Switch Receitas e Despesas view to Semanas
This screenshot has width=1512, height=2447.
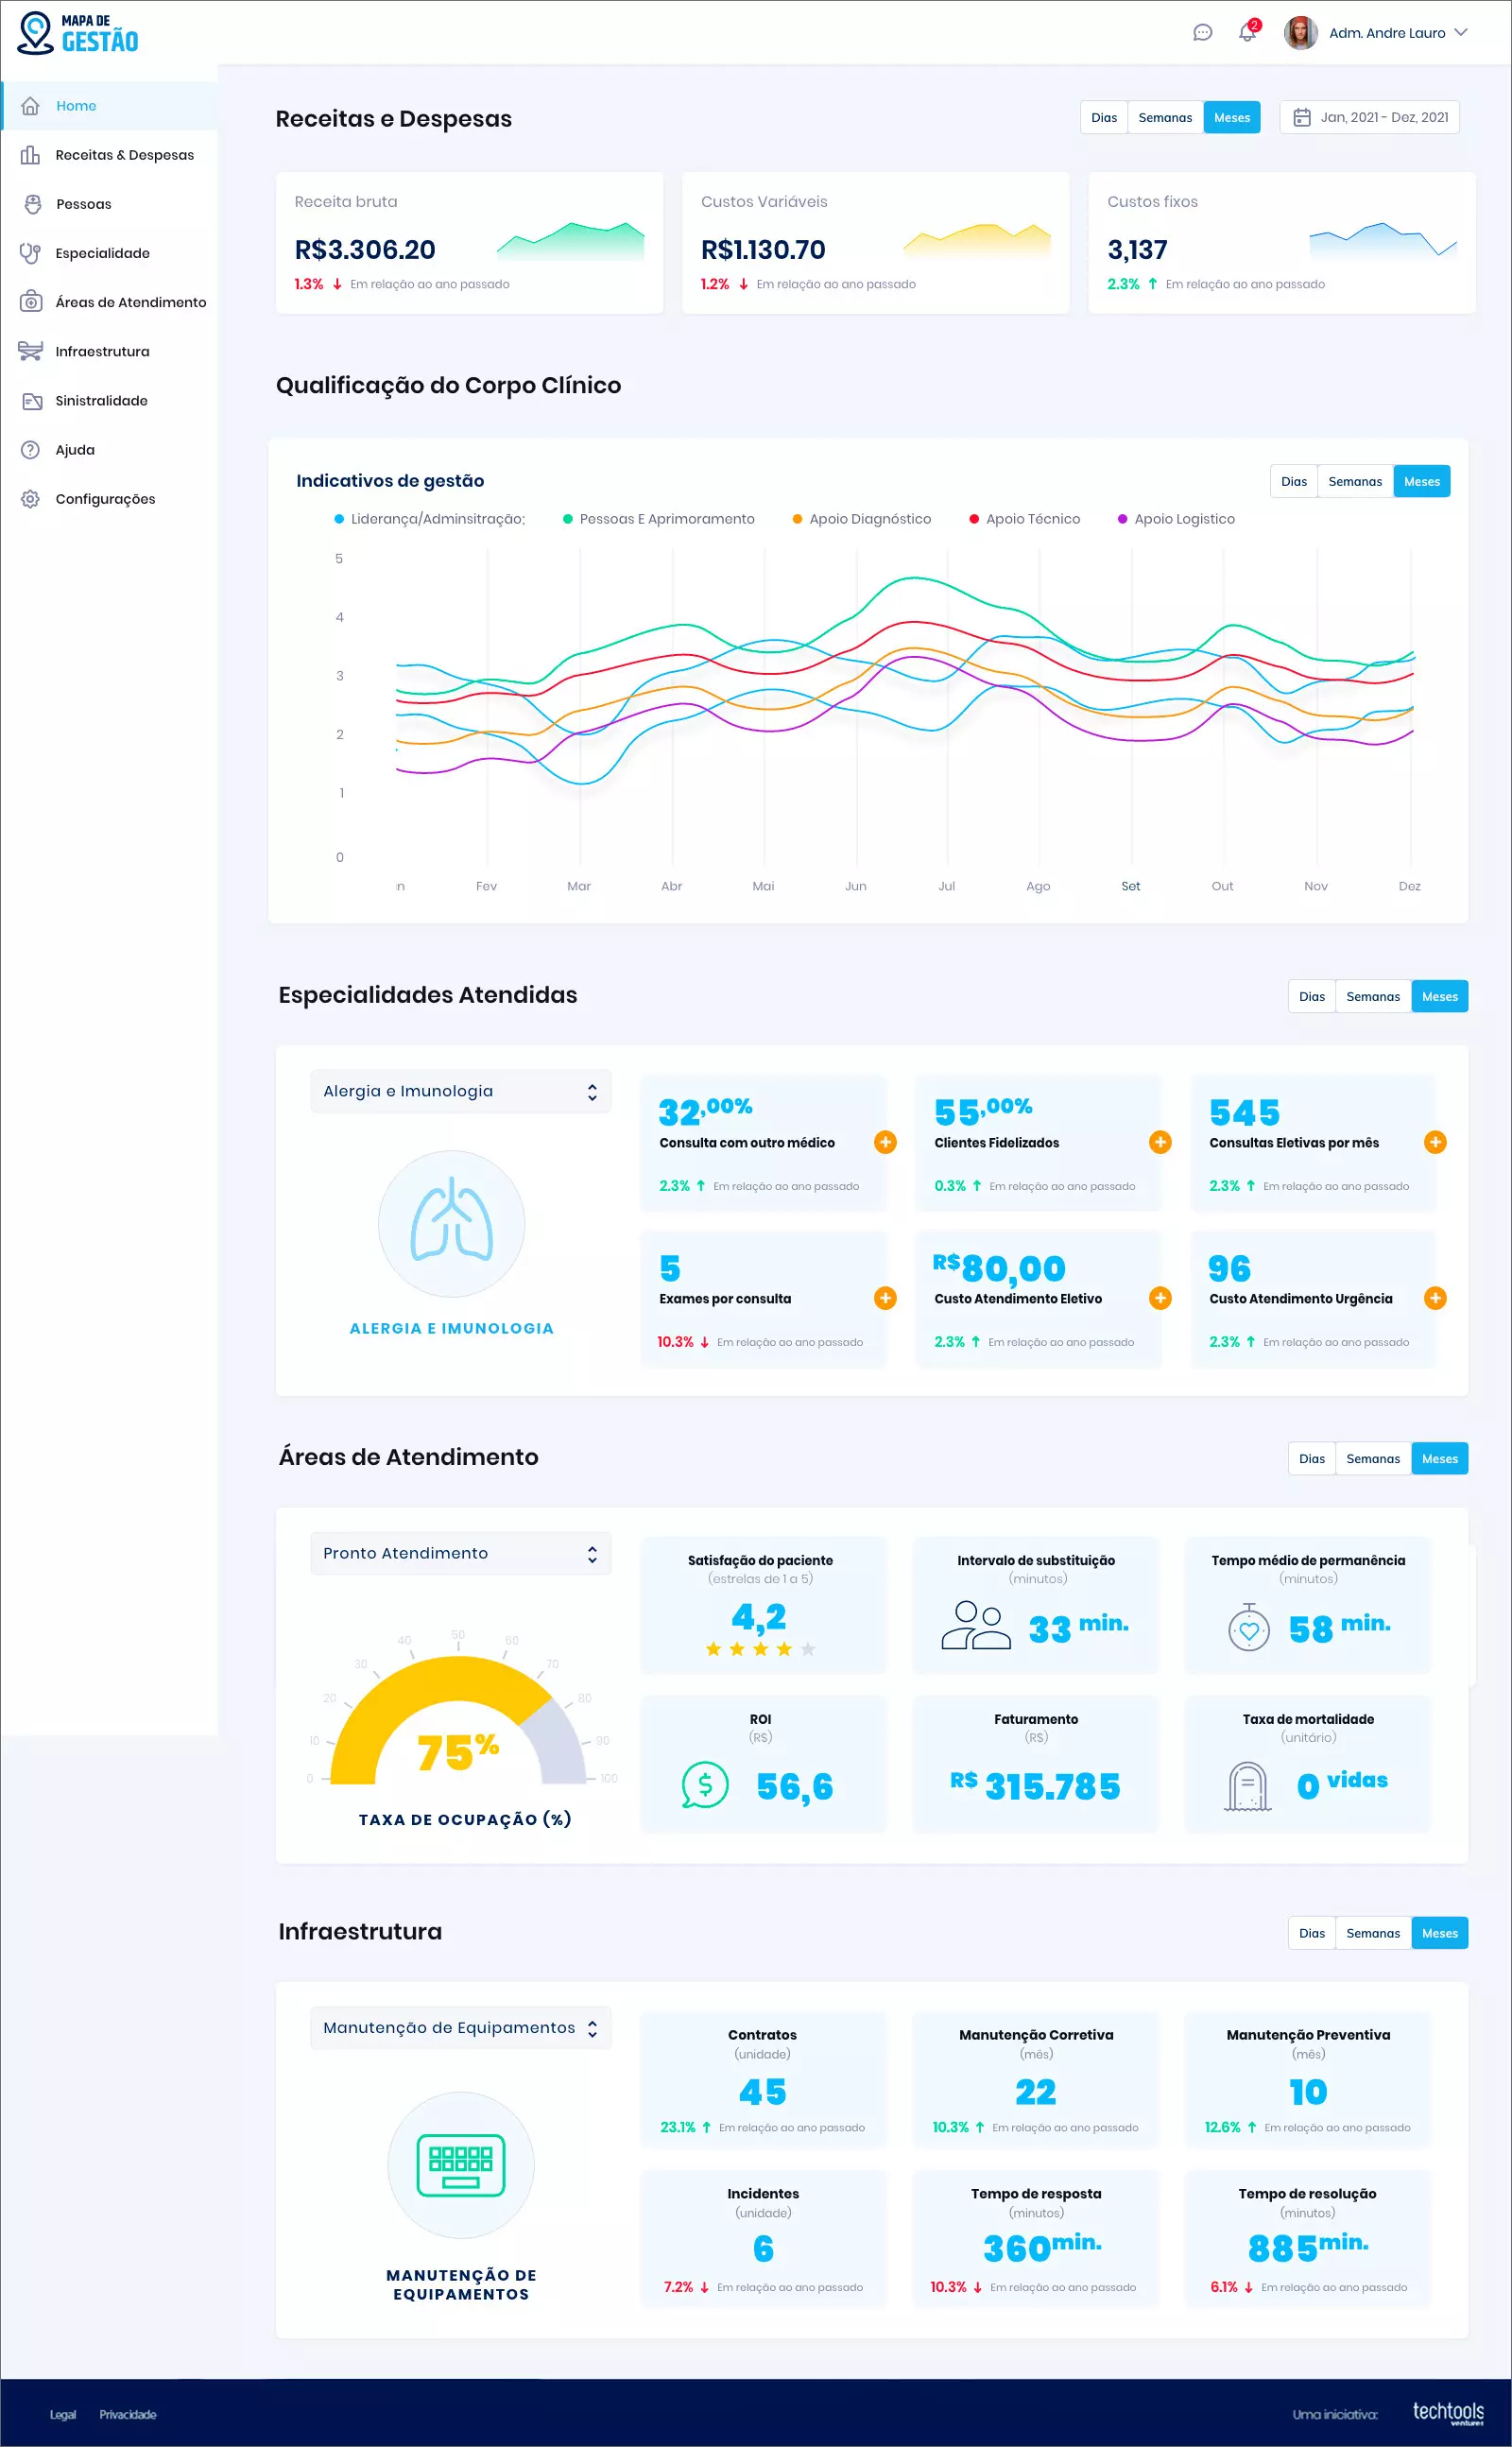click(1164, 117)
